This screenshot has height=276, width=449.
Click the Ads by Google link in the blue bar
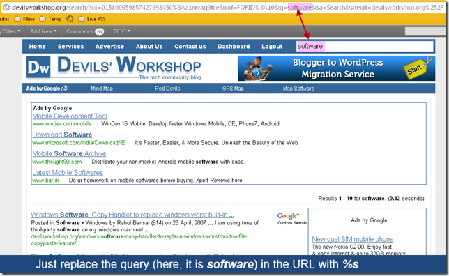coord(43,89)
